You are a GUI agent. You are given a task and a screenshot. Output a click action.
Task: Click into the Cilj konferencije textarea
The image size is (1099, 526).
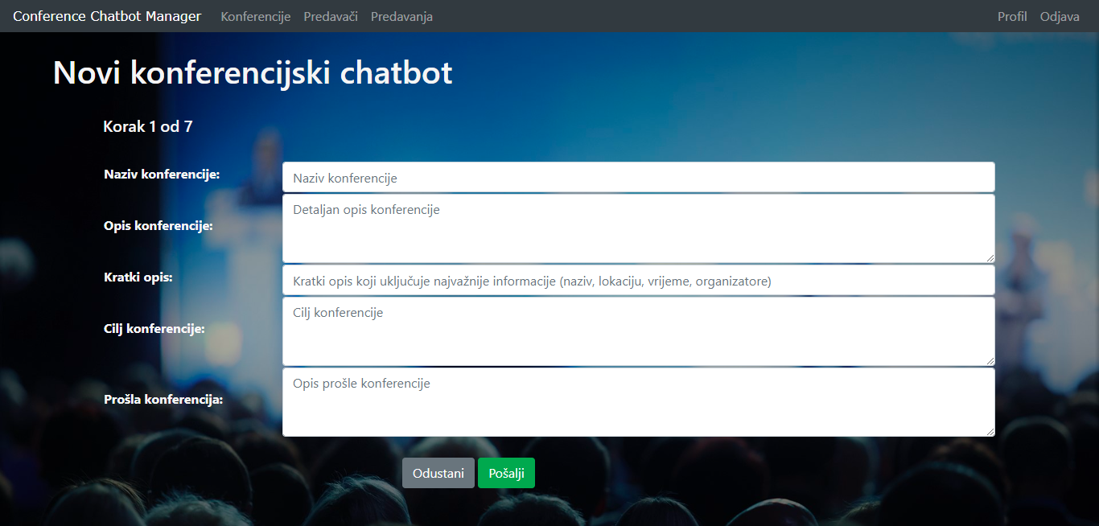coord(639,331)
